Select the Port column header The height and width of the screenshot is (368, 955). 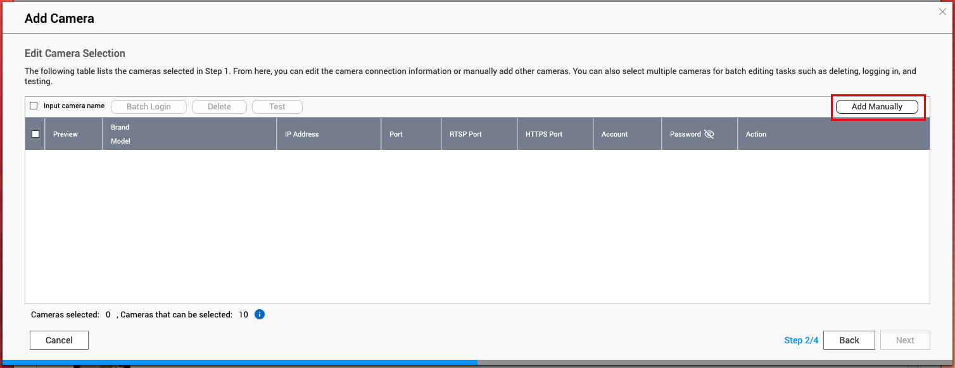coord(396,134)
